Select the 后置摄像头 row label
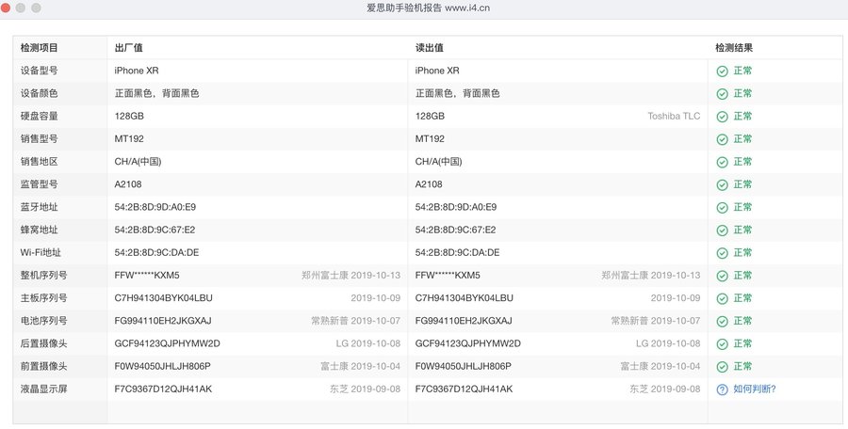 tap(43, 343)
